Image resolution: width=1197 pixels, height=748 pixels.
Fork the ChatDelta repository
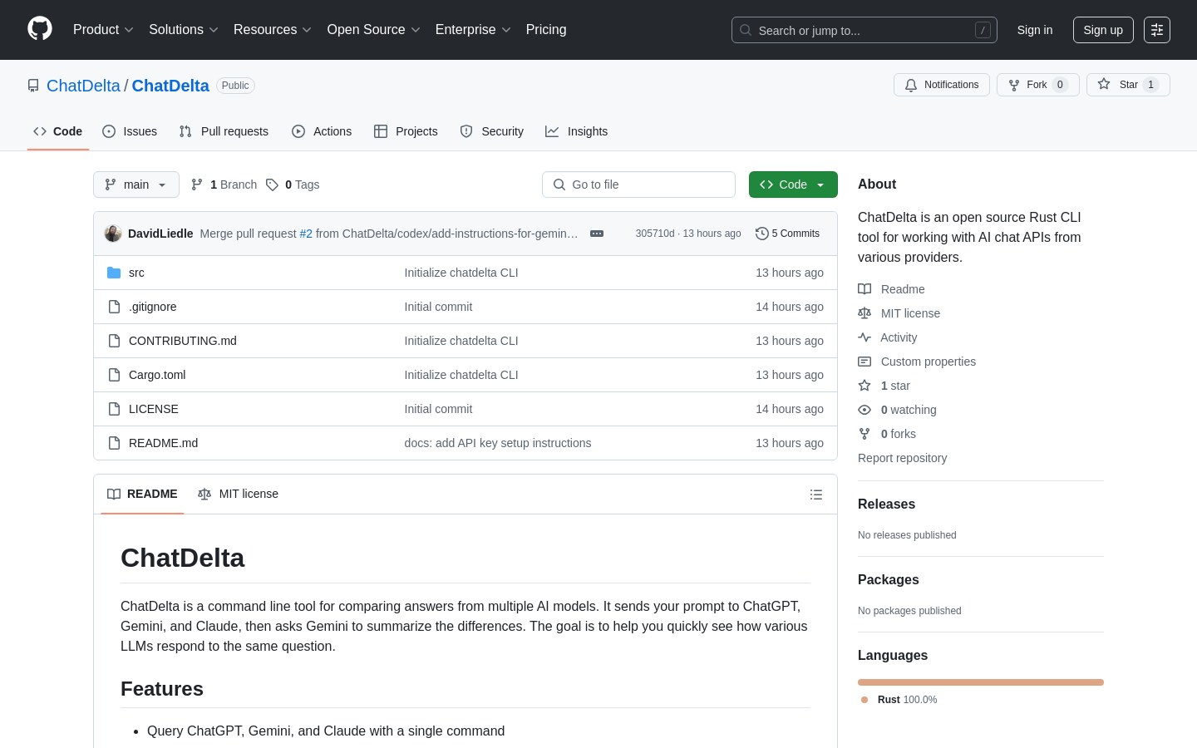[1037, 85]
